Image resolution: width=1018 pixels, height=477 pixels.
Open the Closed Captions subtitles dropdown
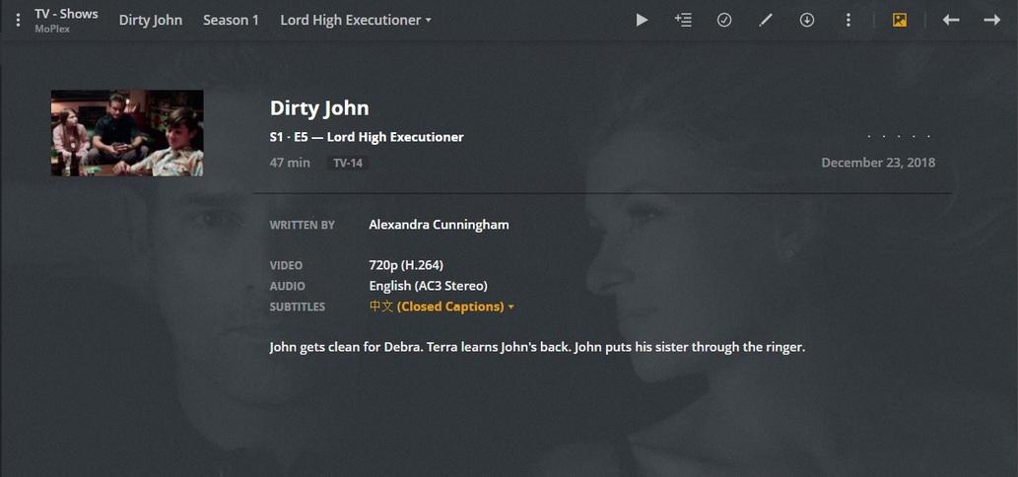[x=441, y=307]
